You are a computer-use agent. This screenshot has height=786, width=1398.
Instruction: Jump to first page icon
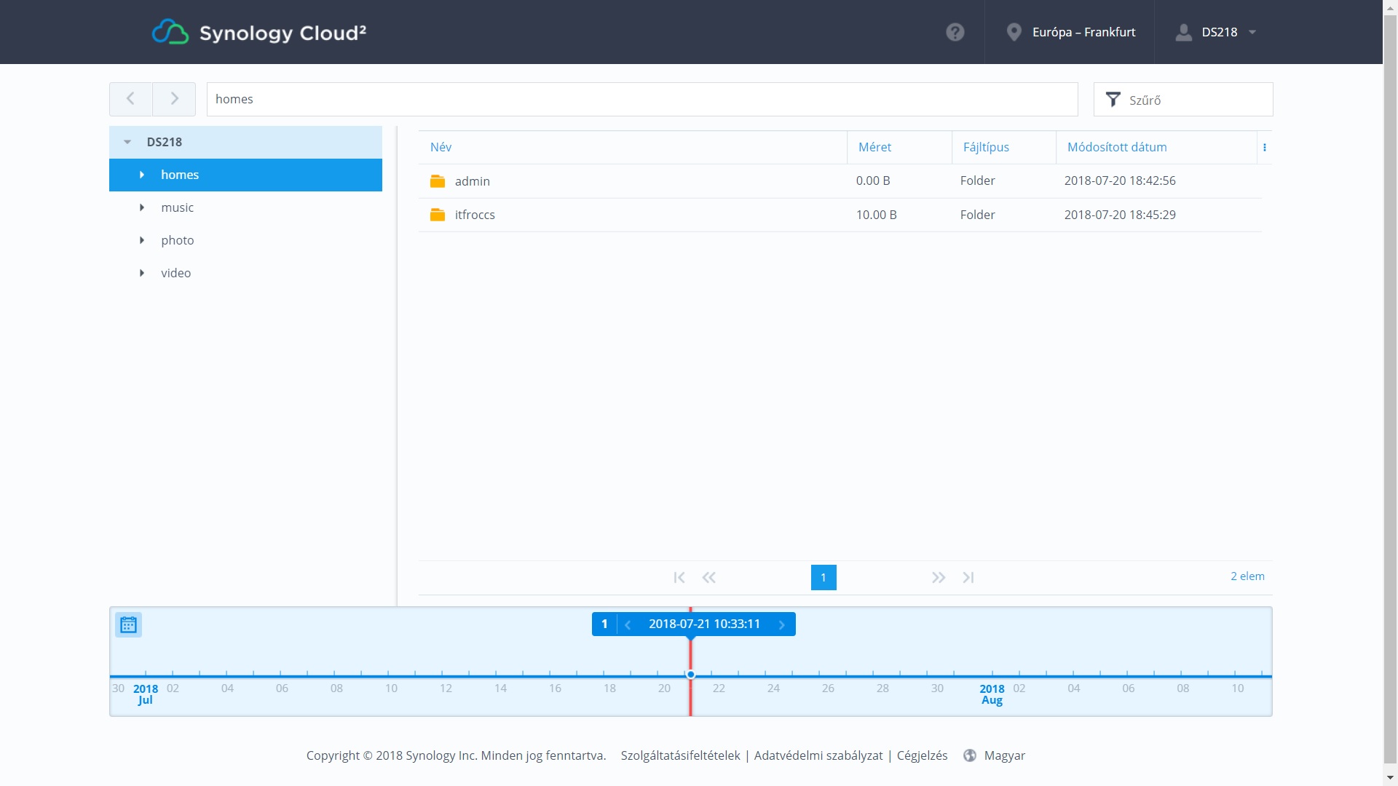click(x=679, y=577)
